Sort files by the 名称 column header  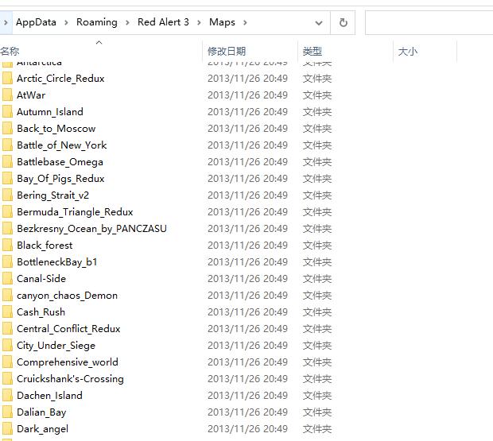(10, 52)
